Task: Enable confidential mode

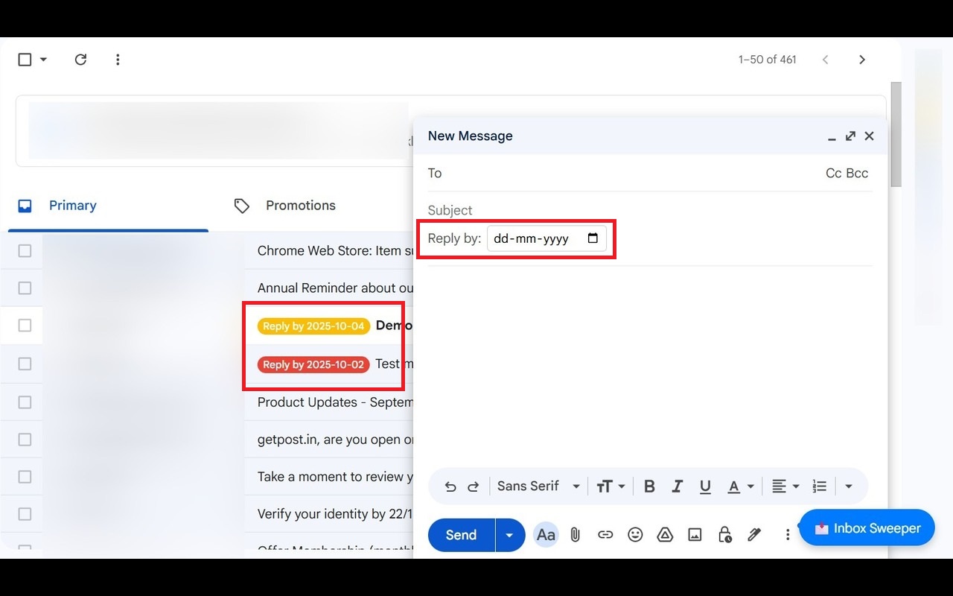Action: [724, 534]
